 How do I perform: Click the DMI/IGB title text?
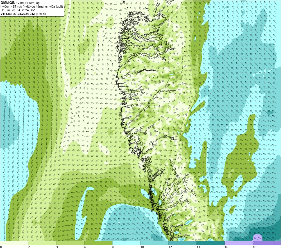click(x=8, y=3)
